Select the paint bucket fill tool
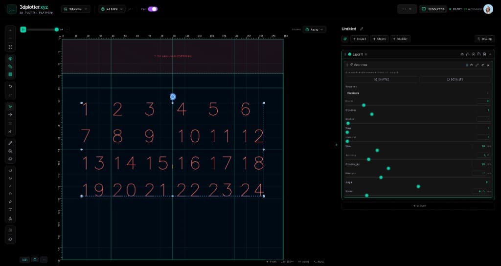This screenshot has width=501, height=266. pyautogui.click(x=10, y=151)
